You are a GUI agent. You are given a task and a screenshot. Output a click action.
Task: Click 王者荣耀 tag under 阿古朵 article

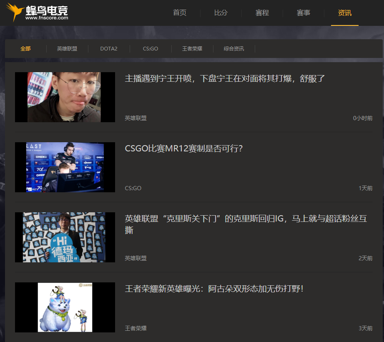point(136,328)
